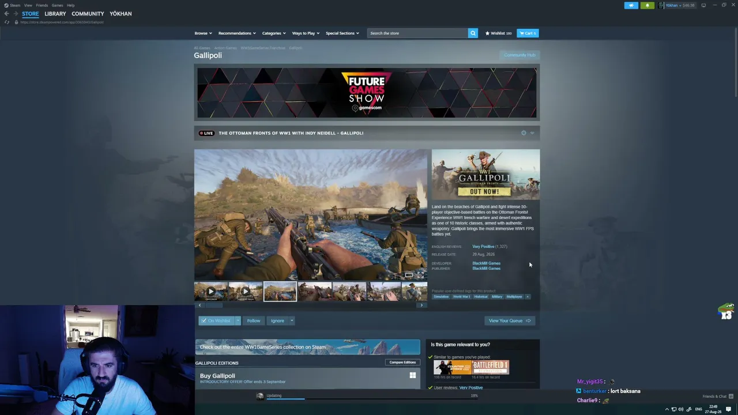Viewport: 738px width, 415px height.
Task: Open the YÖKHAN profile tab
Action: tap(121, 14)
